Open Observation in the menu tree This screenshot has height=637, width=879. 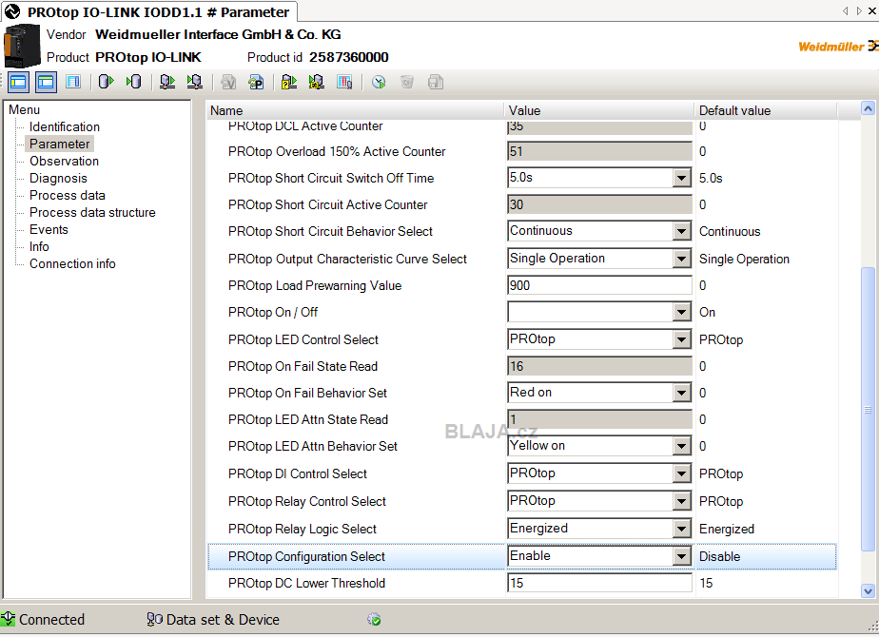[64, 161]
